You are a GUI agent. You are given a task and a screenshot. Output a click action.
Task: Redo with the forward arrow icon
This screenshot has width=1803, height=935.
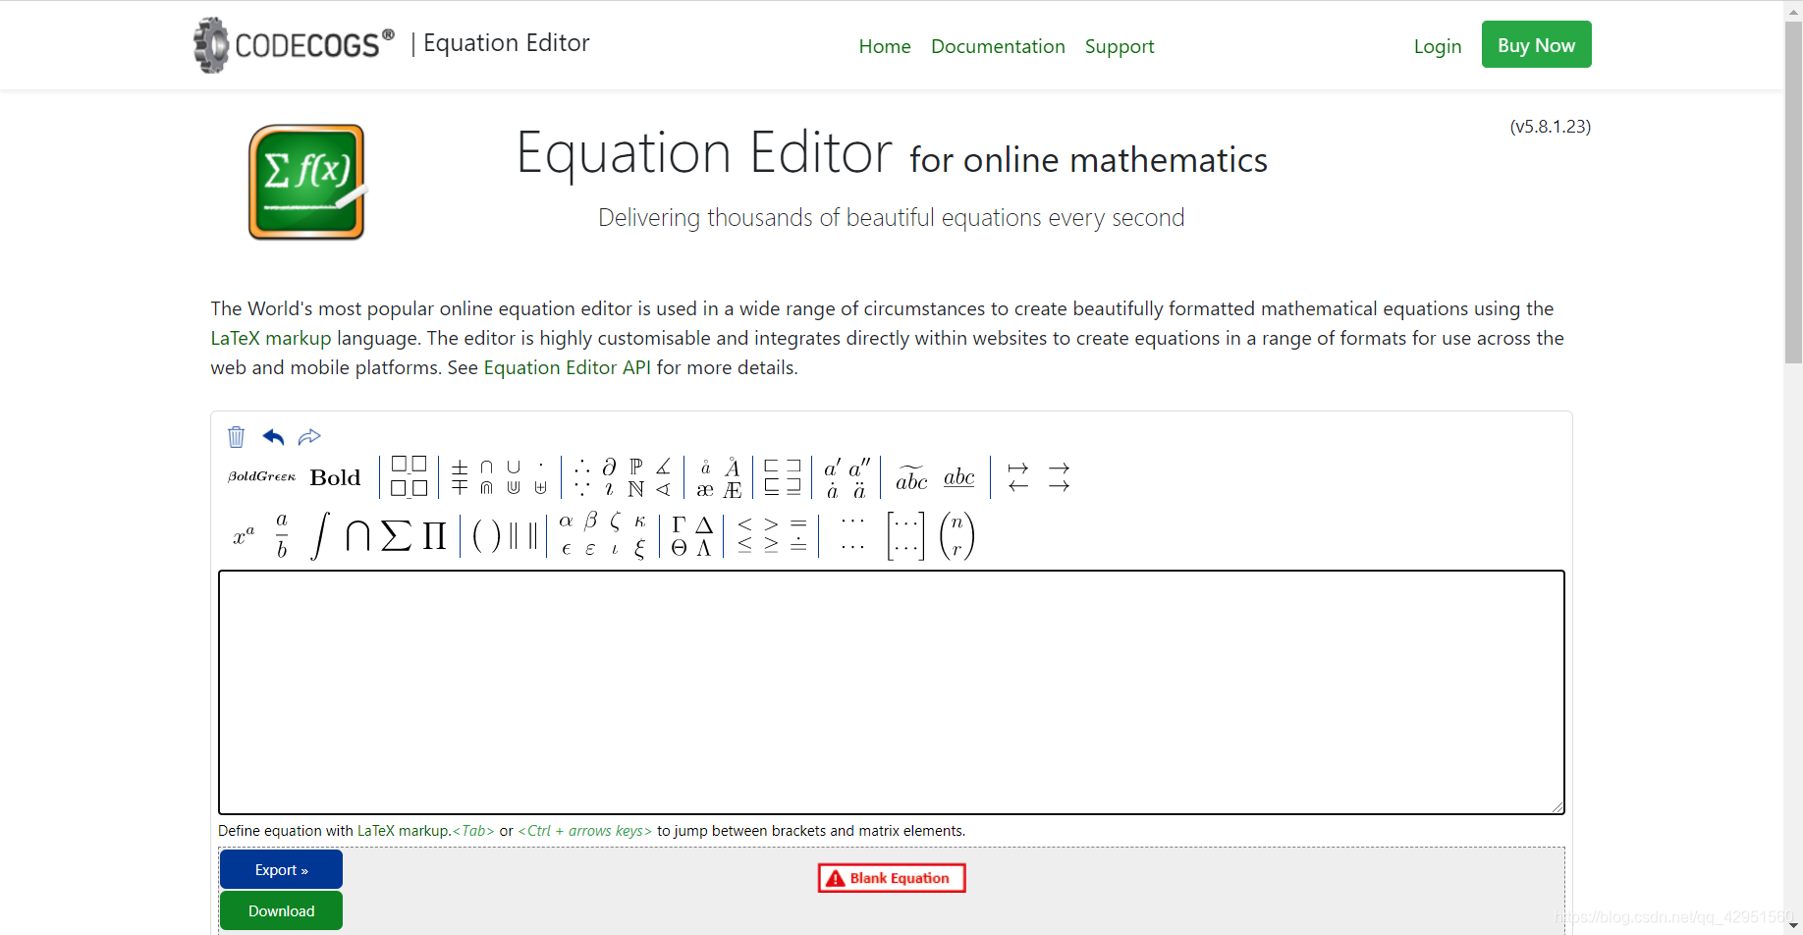click(309, 437)
